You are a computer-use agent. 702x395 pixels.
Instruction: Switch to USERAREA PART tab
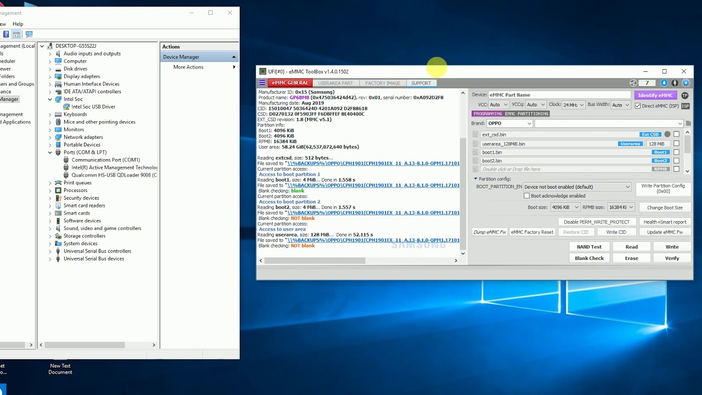pyautogui.click(x=336, y=83)
